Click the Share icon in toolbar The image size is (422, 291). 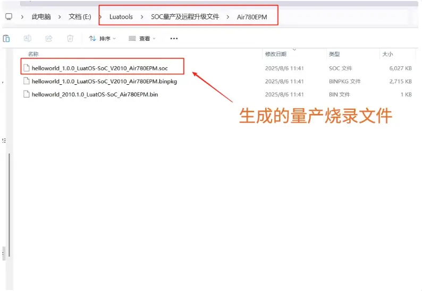49,38
